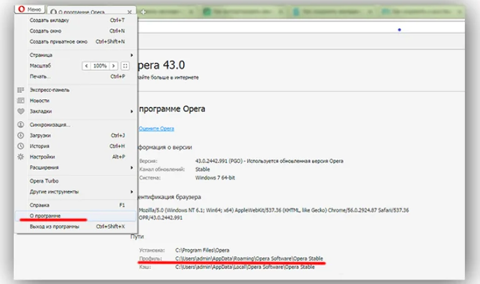Open Новости menu item
The height and width of the screenshot is (284, 480).
click(76, 101)
